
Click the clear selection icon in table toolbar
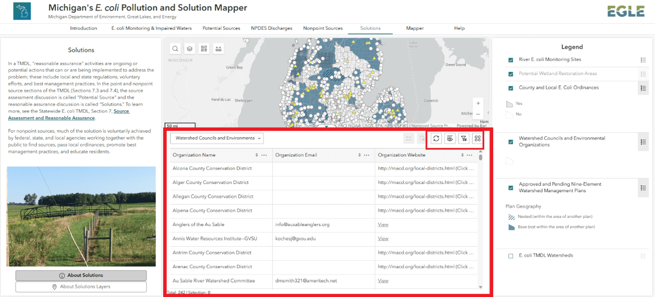point(421,138)
